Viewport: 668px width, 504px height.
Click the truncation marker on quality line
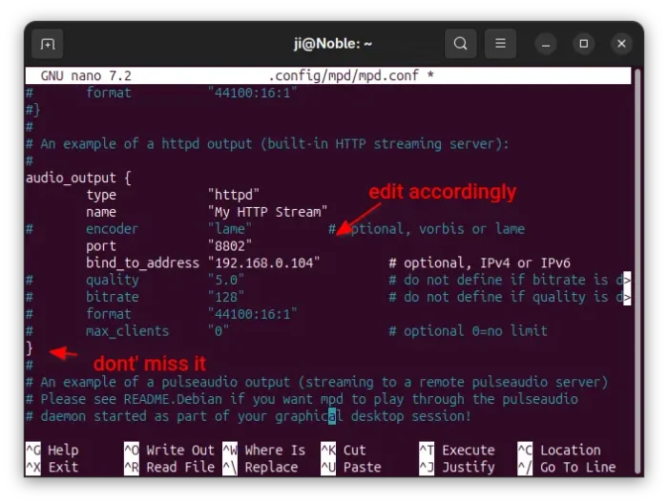pos(627,280)
